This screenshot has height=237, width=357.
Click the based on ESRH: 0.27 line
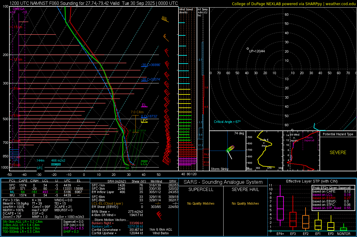[332, 198]
